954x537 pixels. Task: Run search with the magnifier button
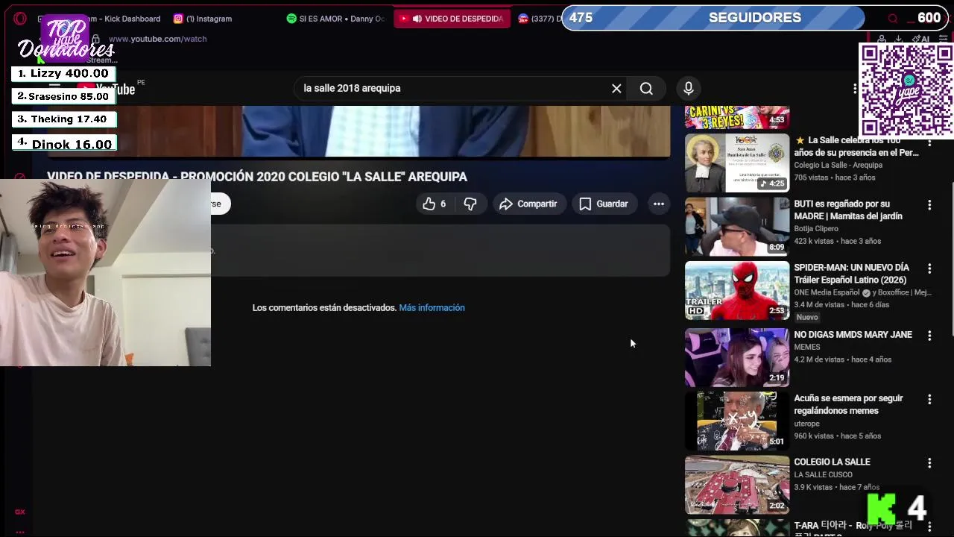point(646,89)
